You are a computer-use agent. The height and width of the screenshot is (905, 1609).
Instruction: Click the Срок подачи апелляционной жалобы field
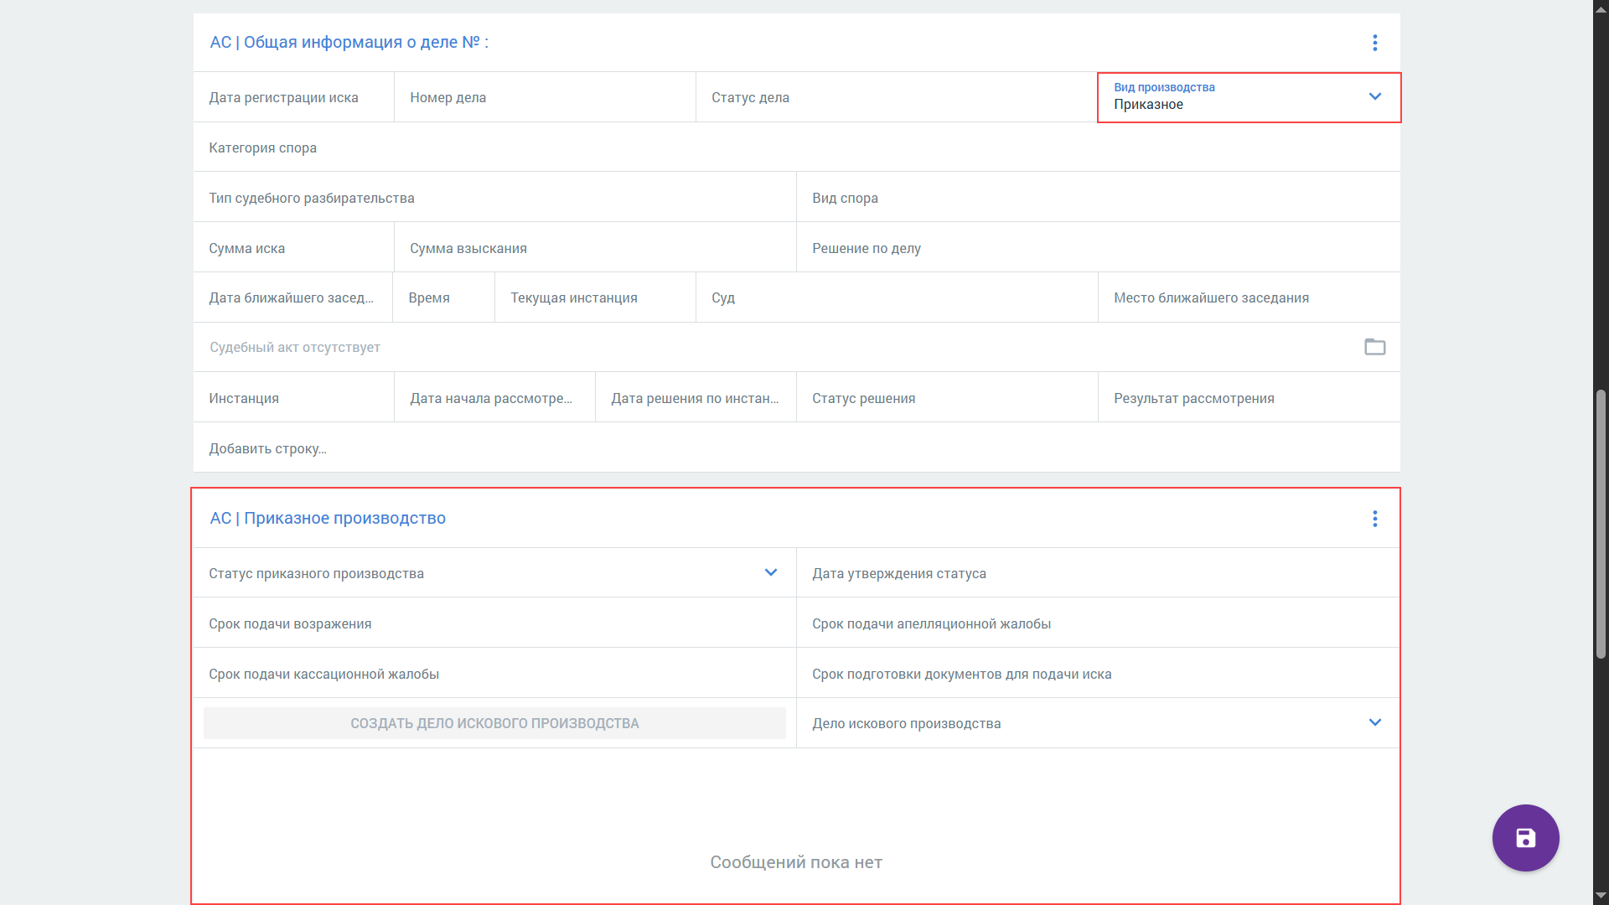[1098, 623]
